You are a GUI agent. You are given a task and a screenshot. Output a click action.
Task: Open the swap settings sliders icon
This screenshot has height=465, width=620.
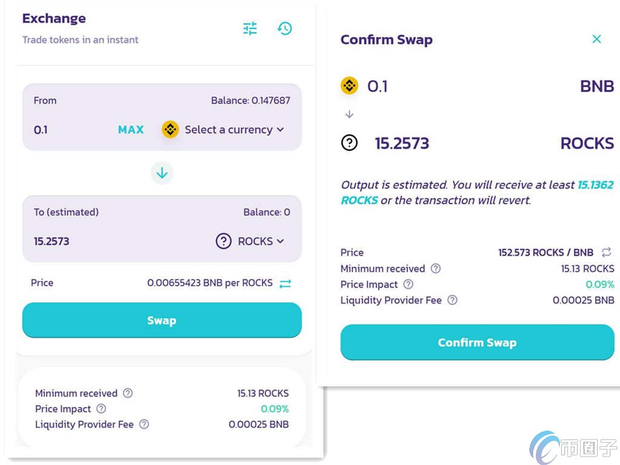[x=250, y=28]
